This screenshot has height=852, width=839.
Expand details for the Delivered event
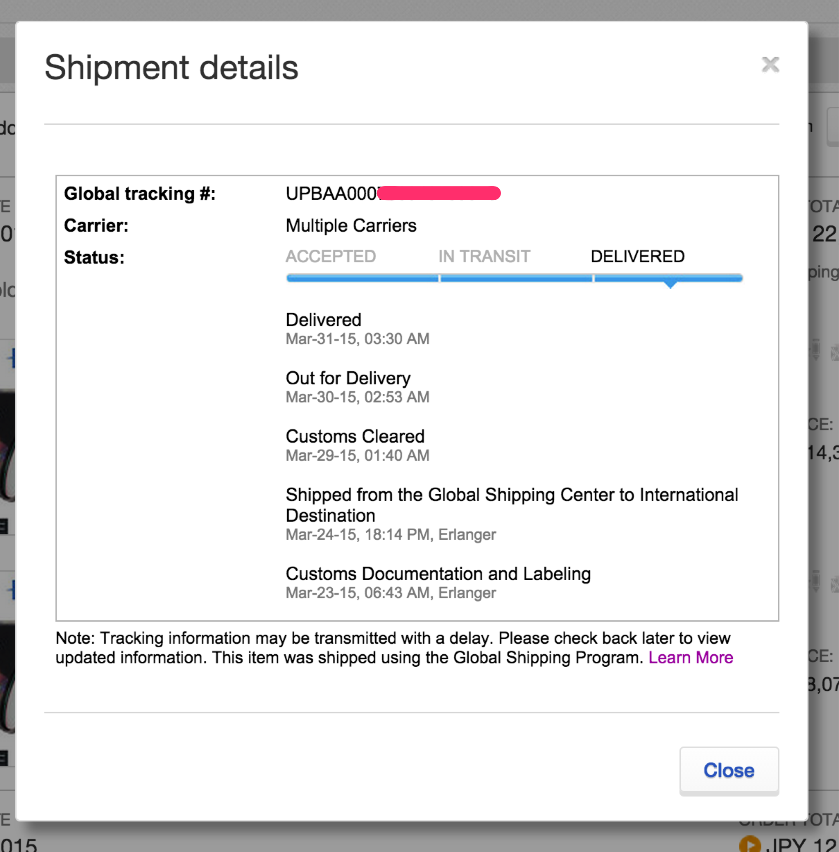(323, 320)
